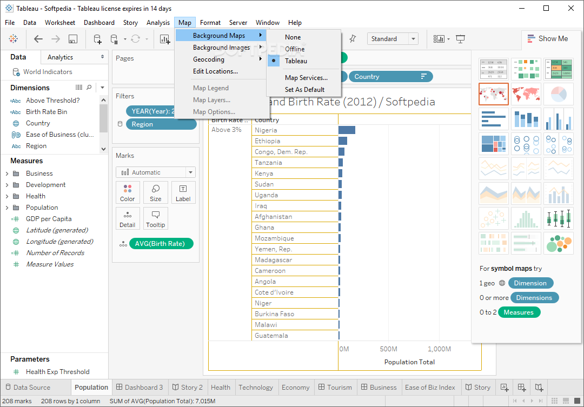Image resolution: width=584 pixels, height=407 pixels.
Task: Click the Fix Axes pin icon
Action: click(x=353, y=39)
